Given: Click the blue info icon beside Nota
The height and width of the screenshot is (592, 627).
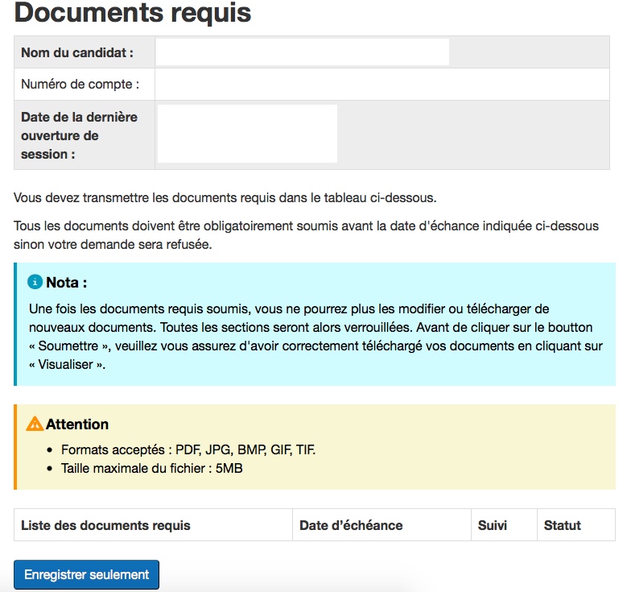Looking at the screenshot, I should tap(35, 283).
